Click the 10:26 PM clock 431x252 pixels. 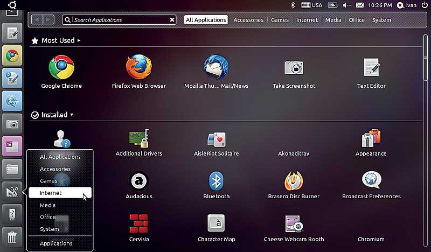tap(380, 5)
